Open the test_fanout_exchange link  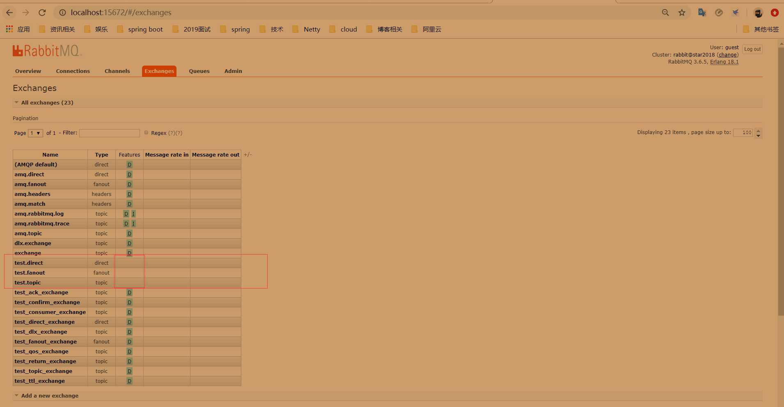(x=46, y=342)
